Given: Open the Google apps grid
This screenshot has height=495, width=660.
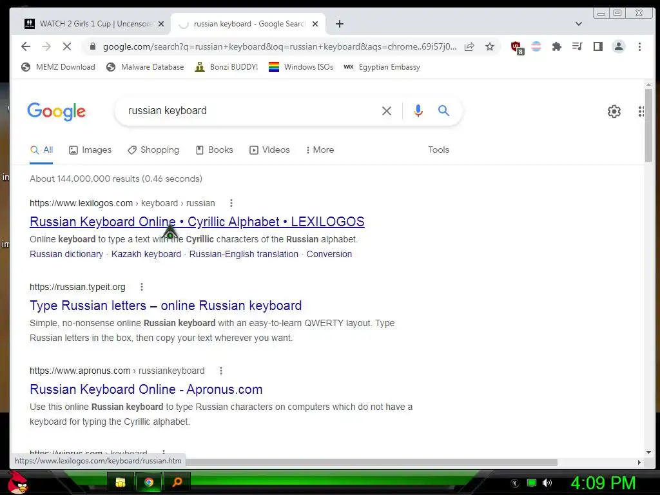Looking at the screenshot, I should [x=641, y=112].
